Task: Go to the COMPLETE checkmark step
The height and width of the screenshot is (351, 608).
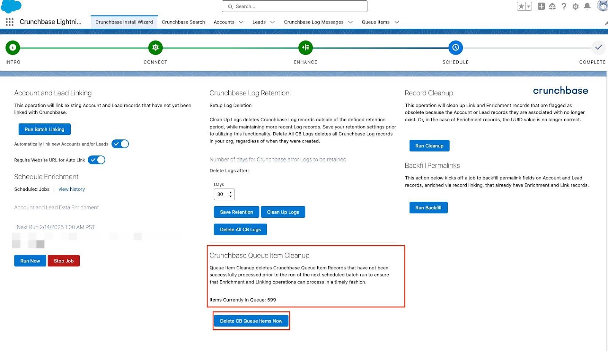Action: [x=598, y=47]
